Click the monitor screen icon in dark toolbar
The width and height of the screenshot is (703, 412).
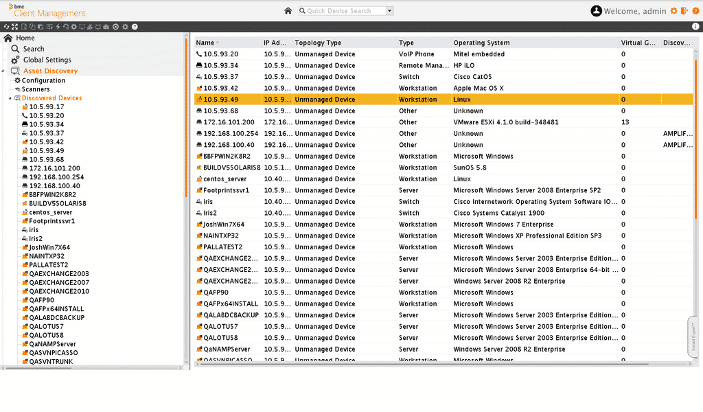pos(82,27)
